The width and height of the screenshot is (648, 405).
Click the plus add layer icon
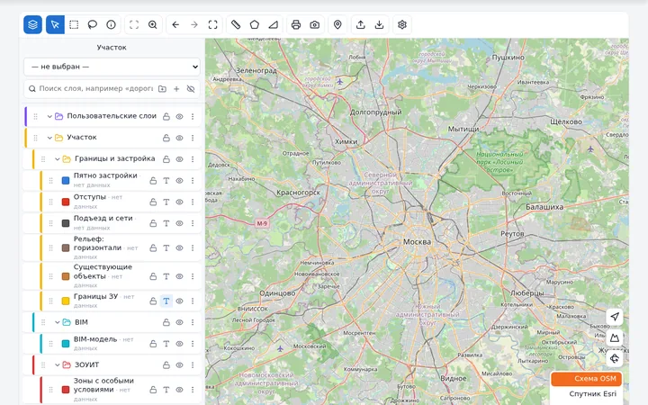pyautogui.click(x=176, y=89)
